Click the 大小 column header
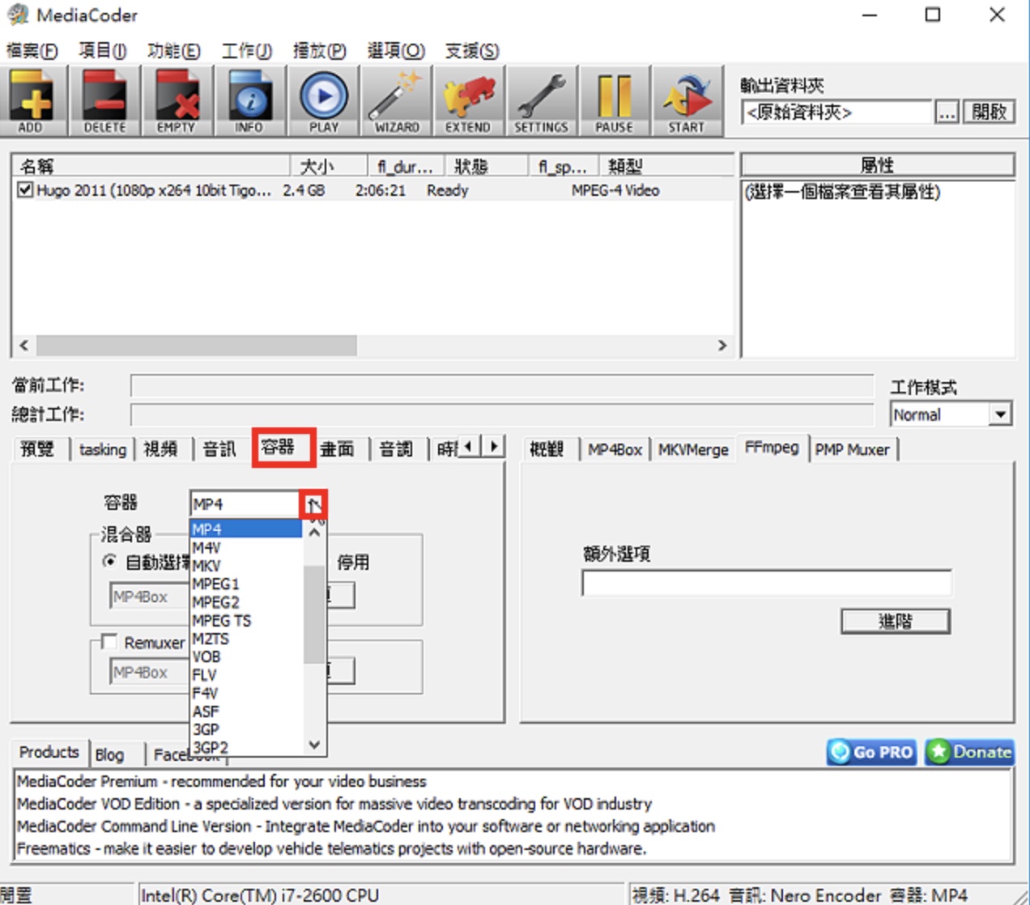The height and width of the screenshot is (905, 1030). (329, 166)
